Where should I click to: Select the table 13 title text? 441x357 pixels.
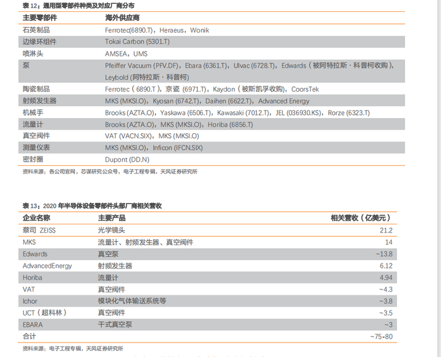pyautogui.click(x=92, y=206)
